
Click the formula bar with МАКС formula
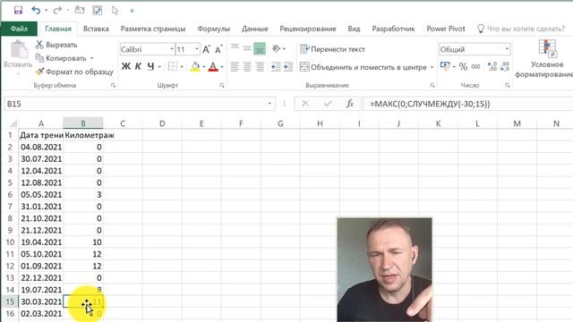point(467,104)
